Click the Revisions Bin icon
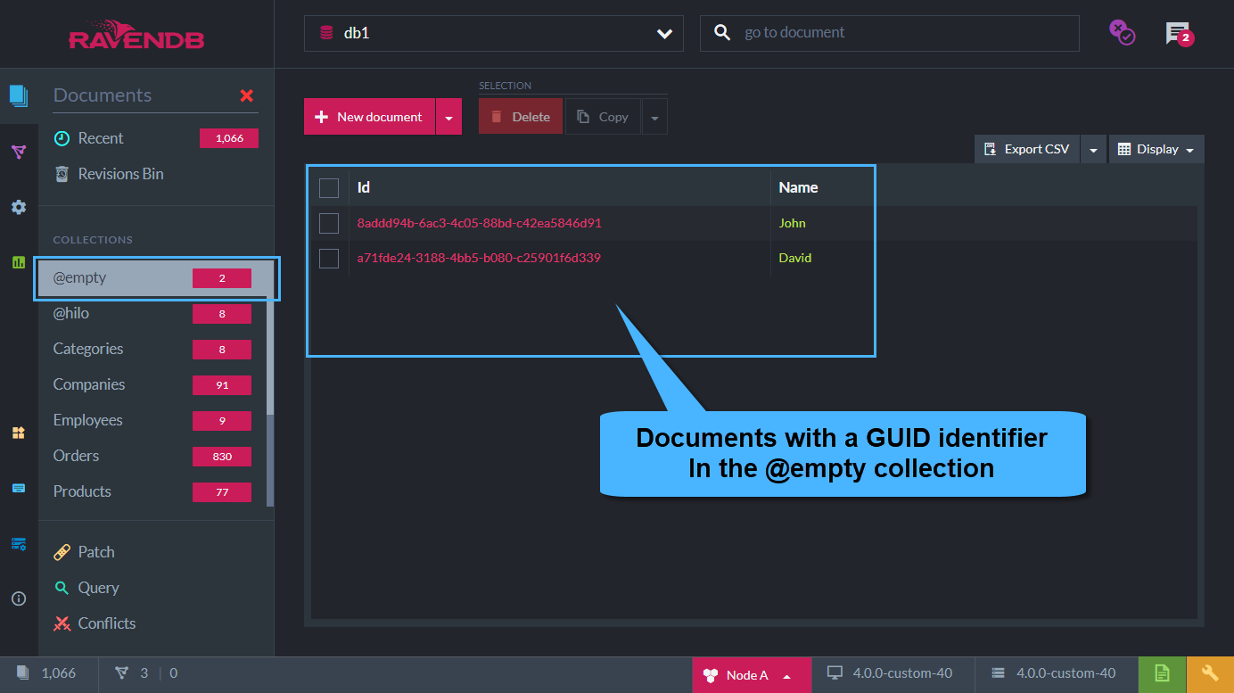1234x693 pixels. coord(62,174)
